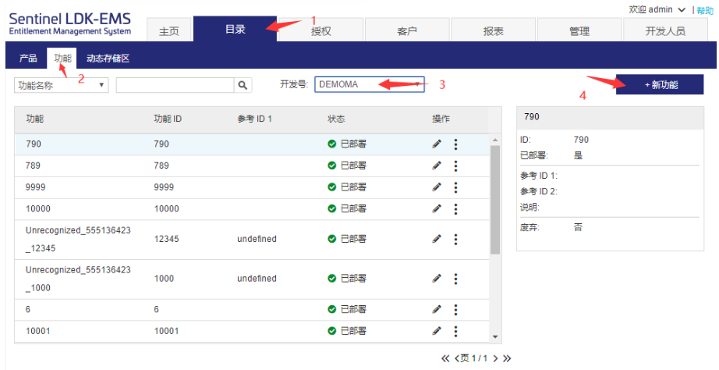Open the 动态存储区 sub-tab
The image size is (719, 370).
point(108,59)
